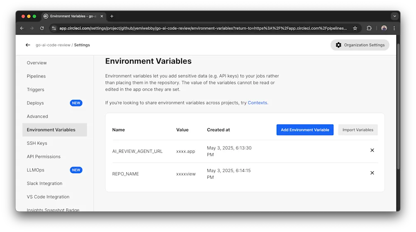This screenshot has height=232, width=416.
Task: Click the xxxx.app value
Action: 185,151
